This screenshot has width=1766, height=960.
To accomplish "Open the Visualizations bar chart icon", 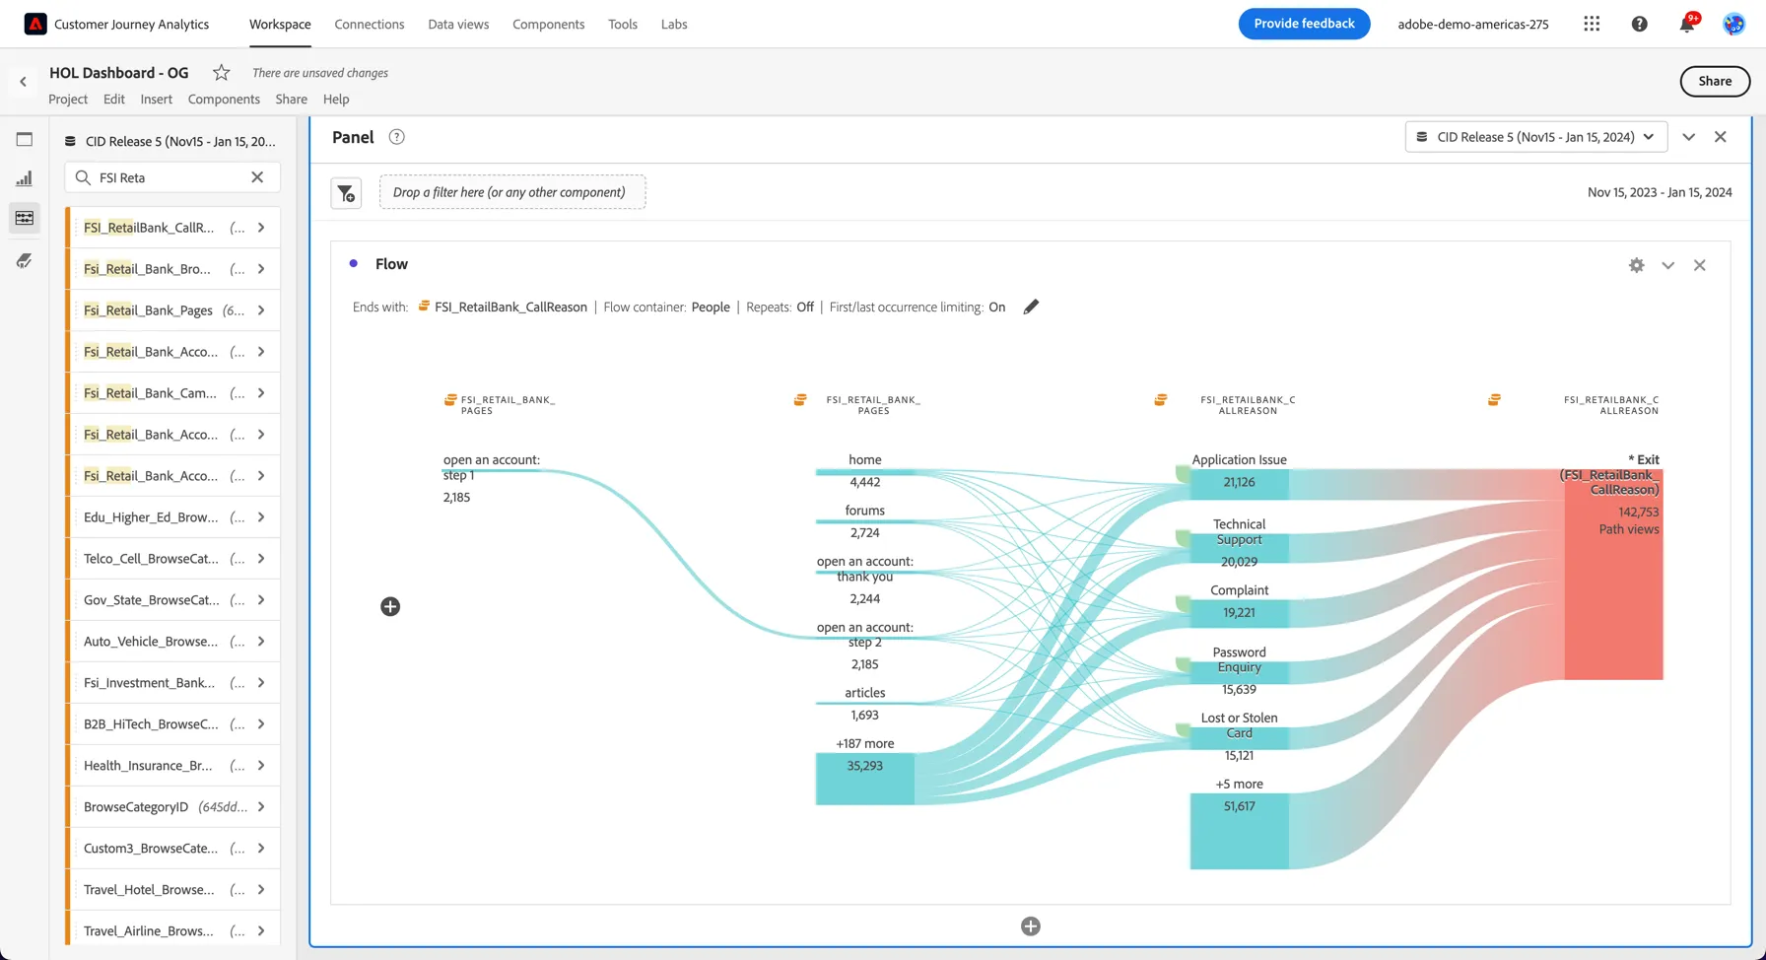I will [25, 178].
